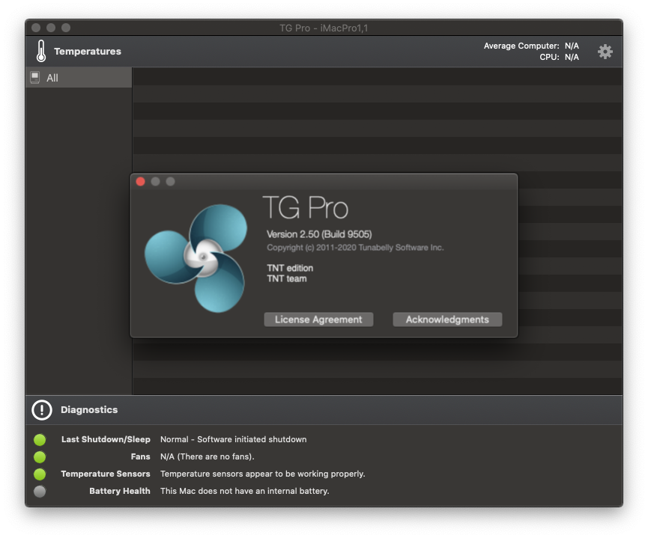Viewport: 648px width, 538px height.
Task: Click the main window's close button
Action: pos(36,28)
